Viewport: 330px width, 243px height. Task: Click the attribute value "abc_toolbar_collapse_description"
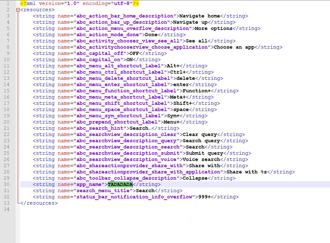tap(126, 178)
